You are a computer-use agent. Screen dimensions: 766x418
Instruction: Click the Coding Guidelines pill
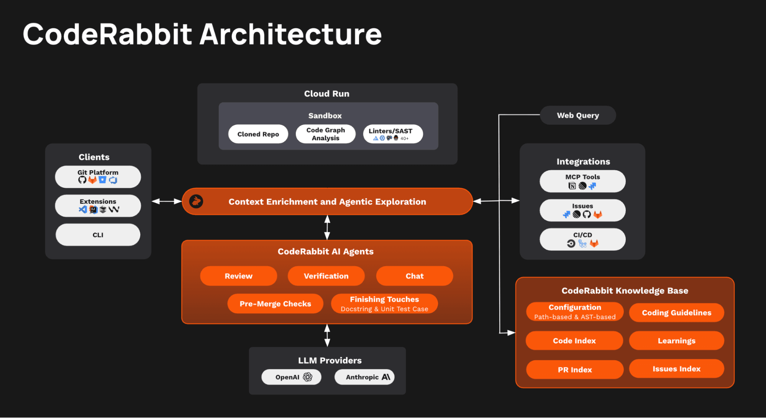tap(676, 313)
